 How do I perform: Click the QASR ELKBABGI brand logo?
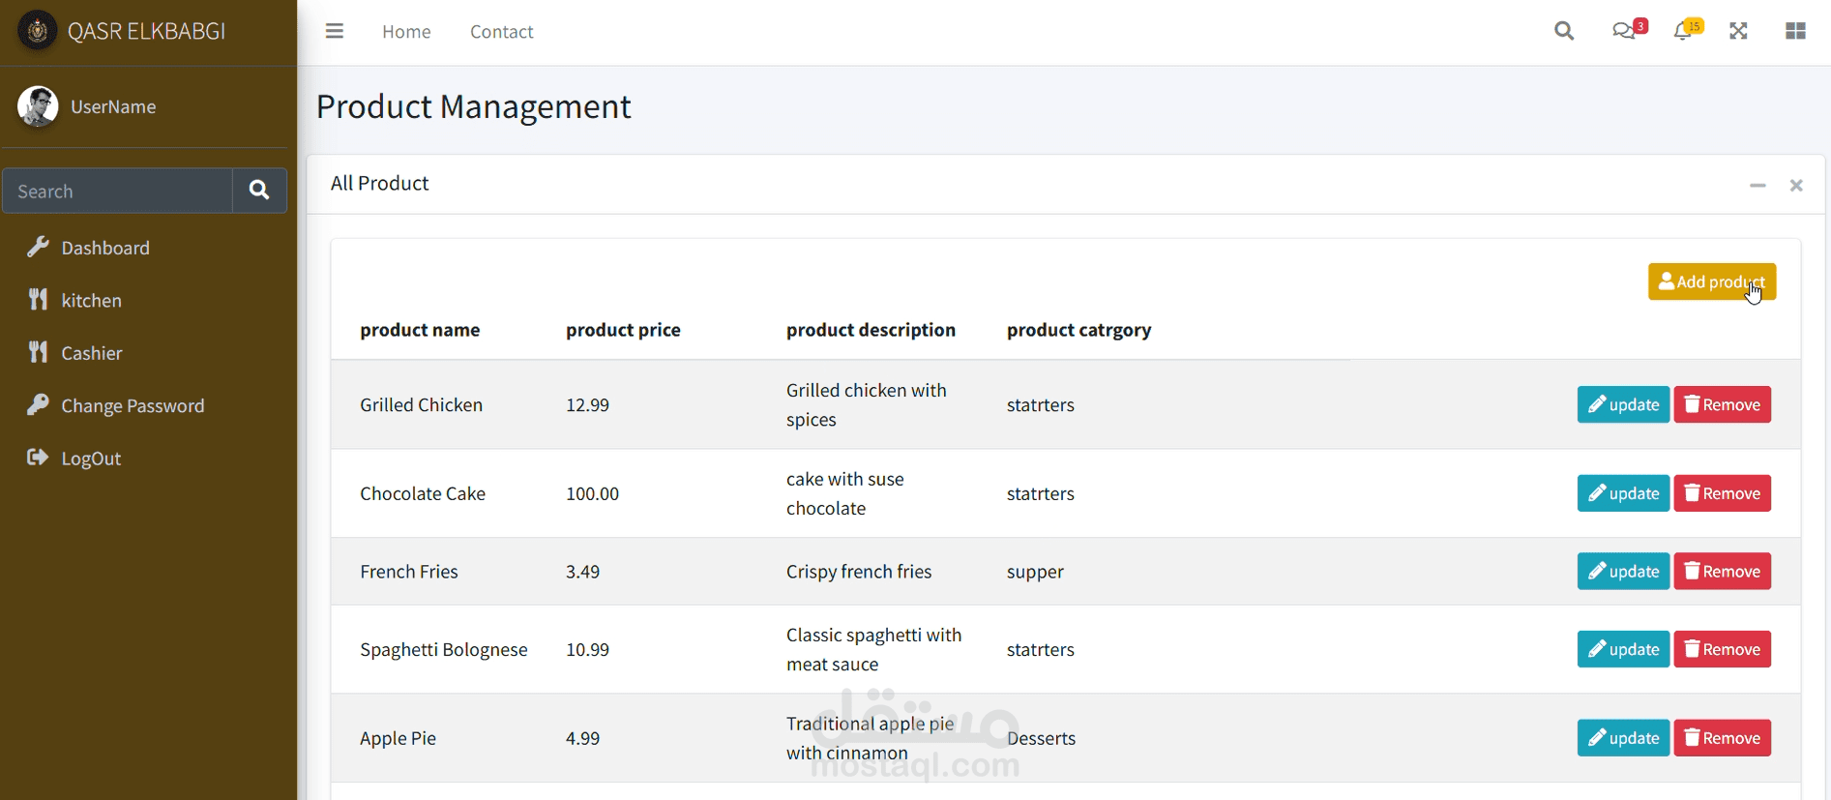coord(38,31)
